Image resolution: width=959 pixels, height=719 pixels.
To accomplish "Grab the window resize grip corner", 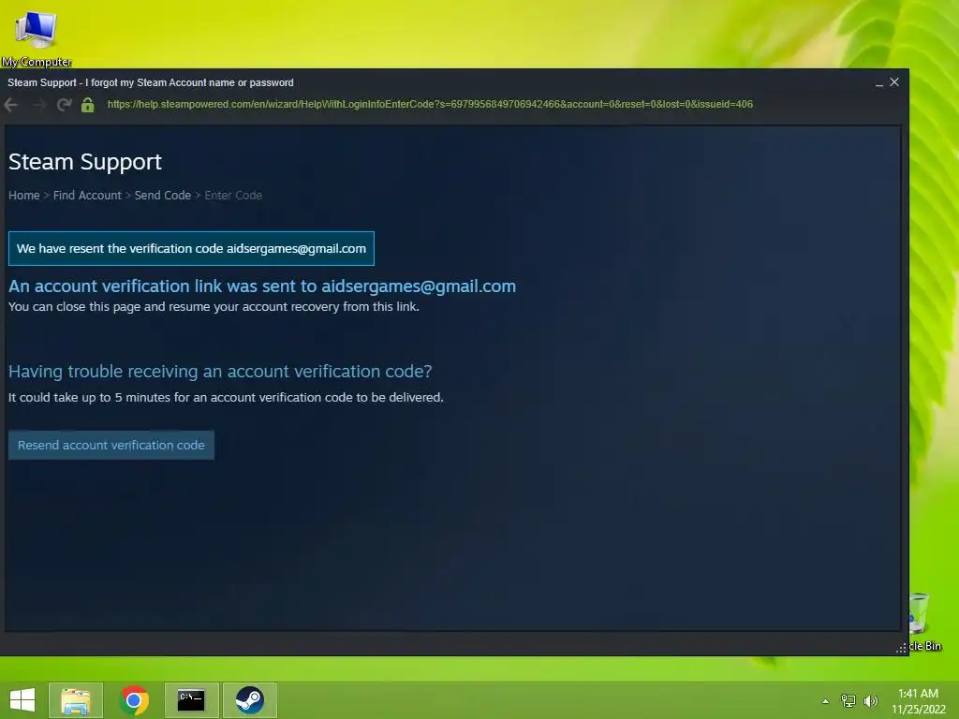I will [901, 648].
